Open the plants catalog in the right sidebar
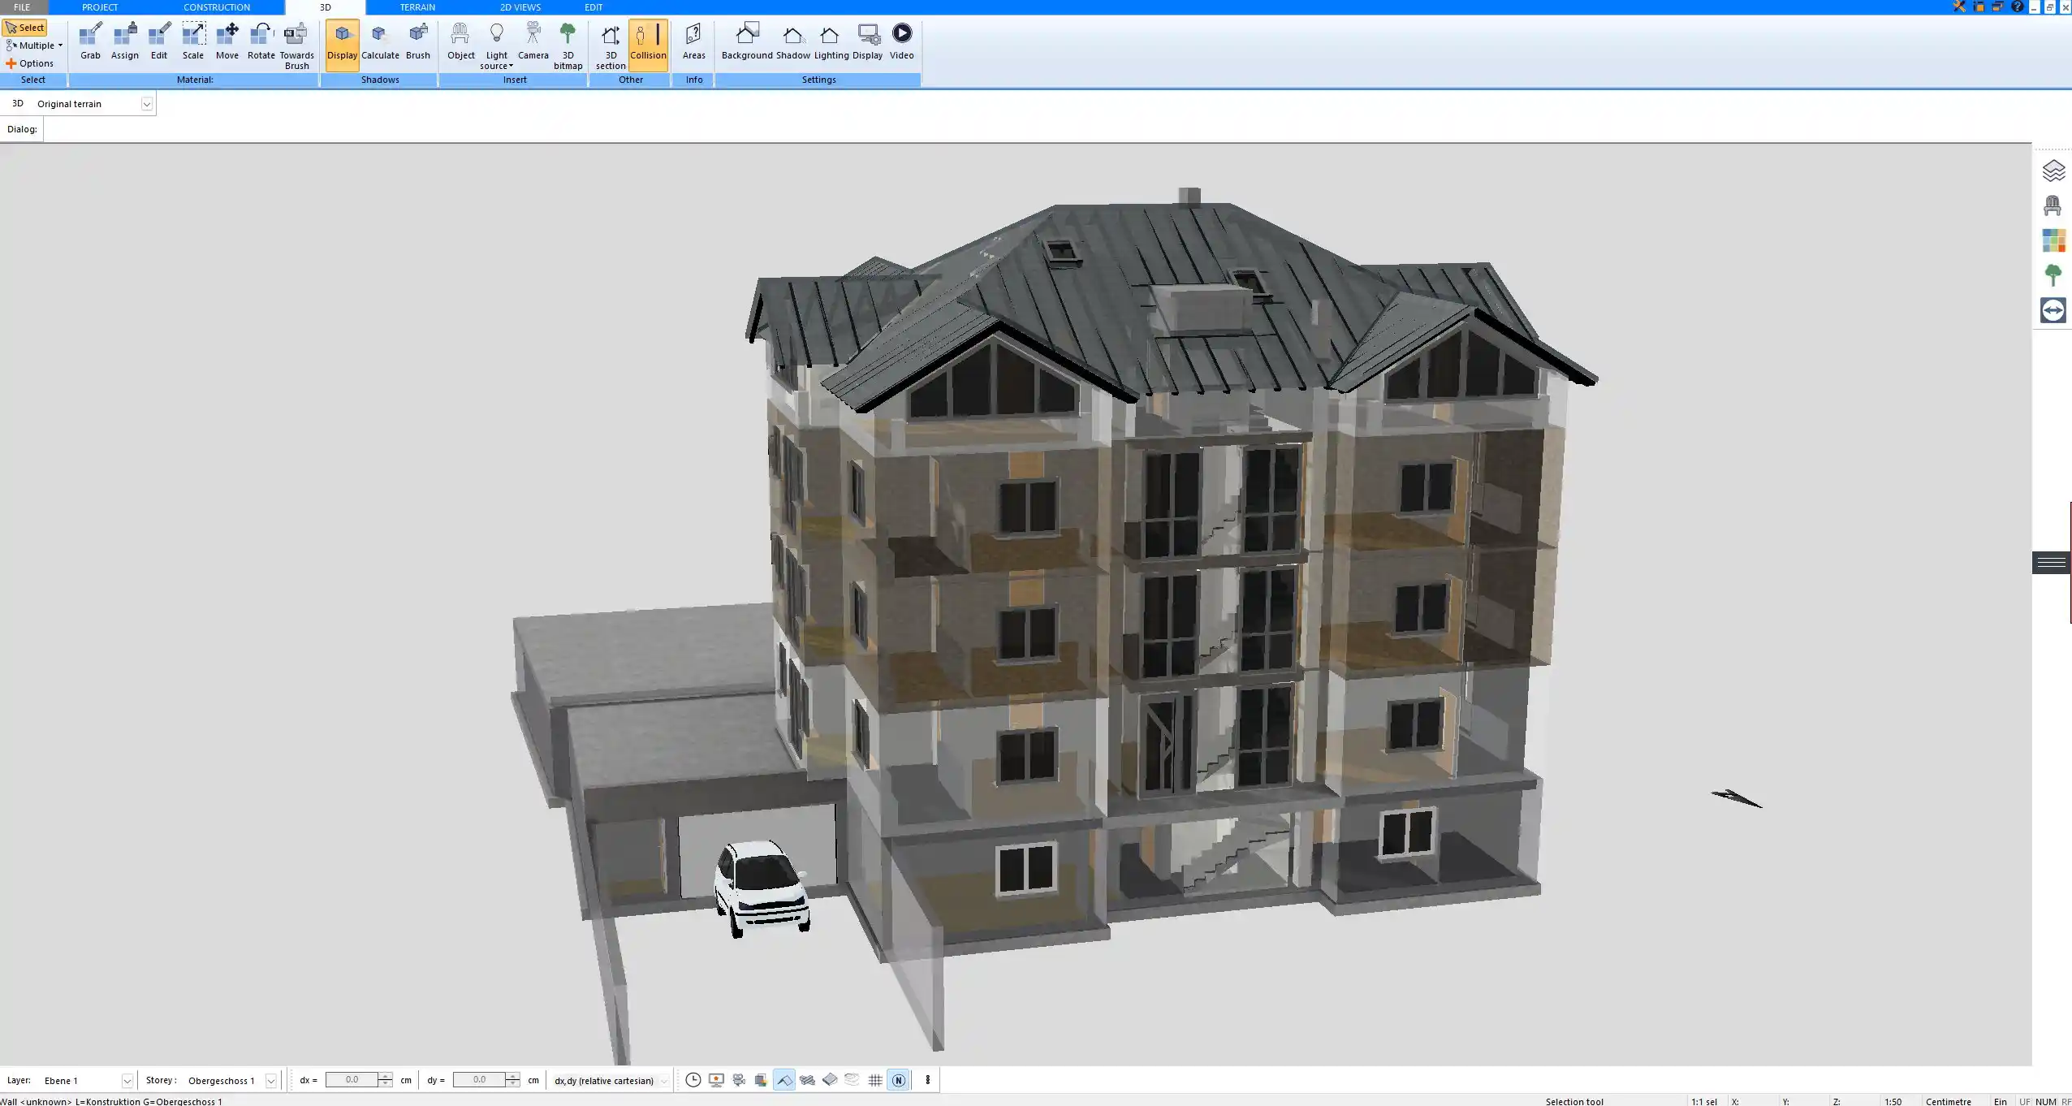 (x=2053, y=274)
